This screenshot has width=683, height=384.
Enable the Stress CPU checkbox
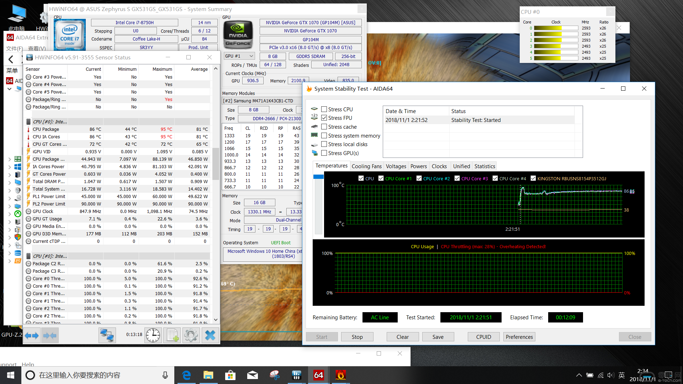pos(324,109)
